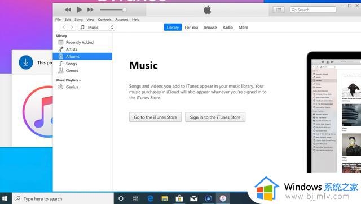Open the File menu
This screenshot has width=361, height=204.
click(x=58, y=20)
